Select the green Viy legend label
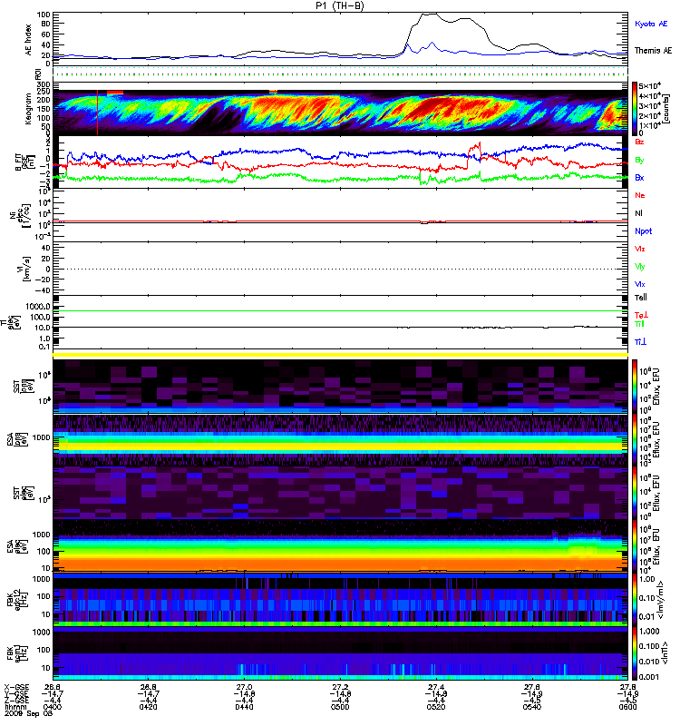The height and width of the screenshot is (726, 680). click(640, 267)
